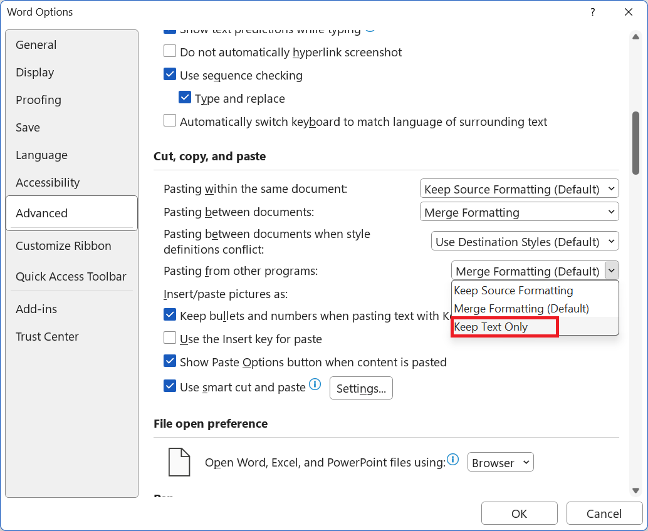Viewport: 648px width, 531px height.
Task: Click the scroll up arrow
Action: click(x=635, y=37)
